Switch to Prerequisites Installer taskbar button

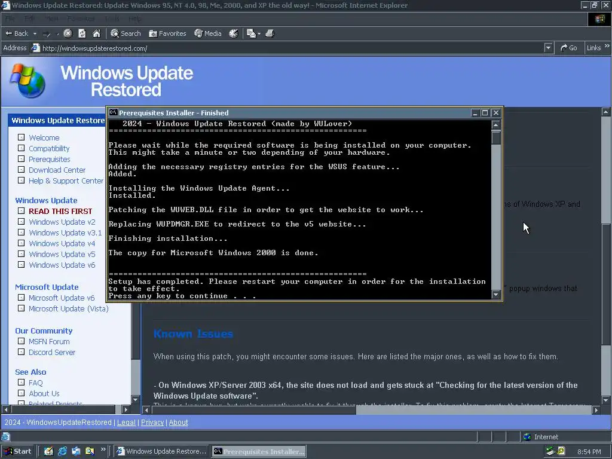click(259, 452)
